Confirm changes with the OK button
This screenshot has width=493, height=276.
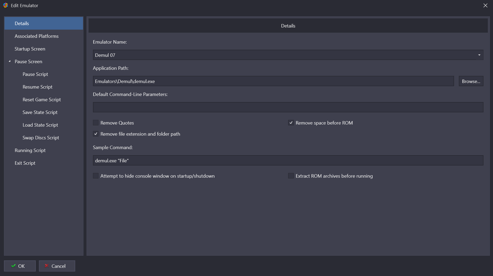[x=20, y=266]
